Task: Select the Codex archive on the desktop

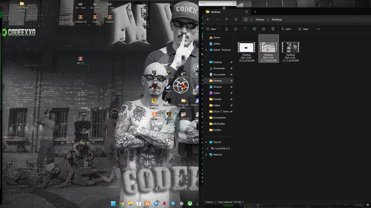Action: click(x=95, y=19)
